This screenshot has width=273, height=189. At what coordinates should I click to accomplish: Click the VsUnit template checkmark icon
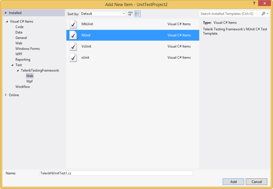[73, 46]
